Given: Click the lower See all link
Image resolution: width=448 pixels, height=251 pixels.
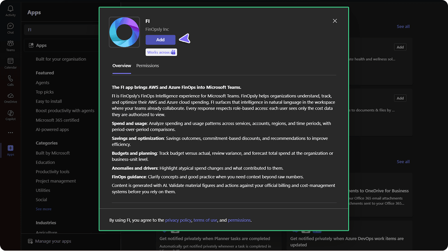Looking at the screenshot, I should pyautogui.click(x=403, y=161).
